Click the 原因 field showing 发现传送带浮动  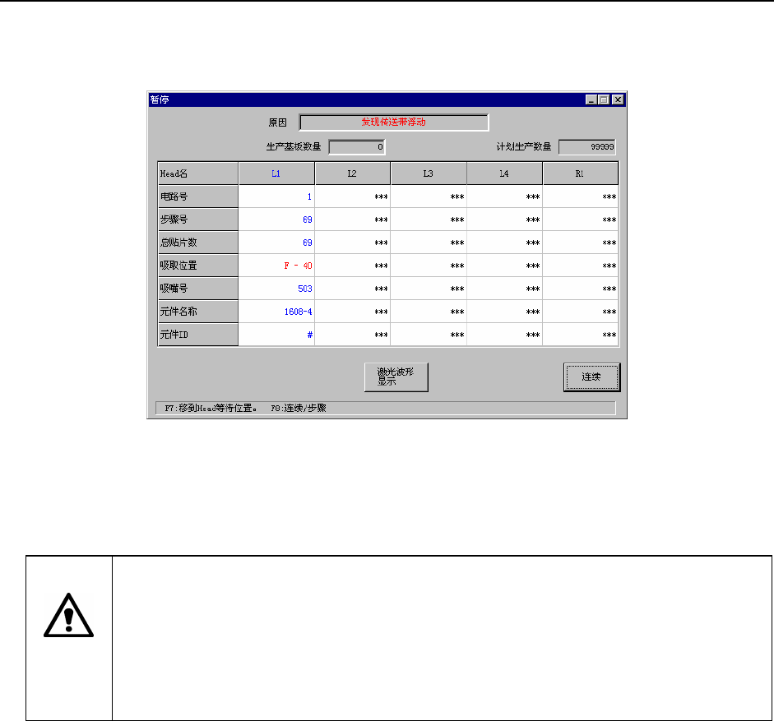(394, 122)
